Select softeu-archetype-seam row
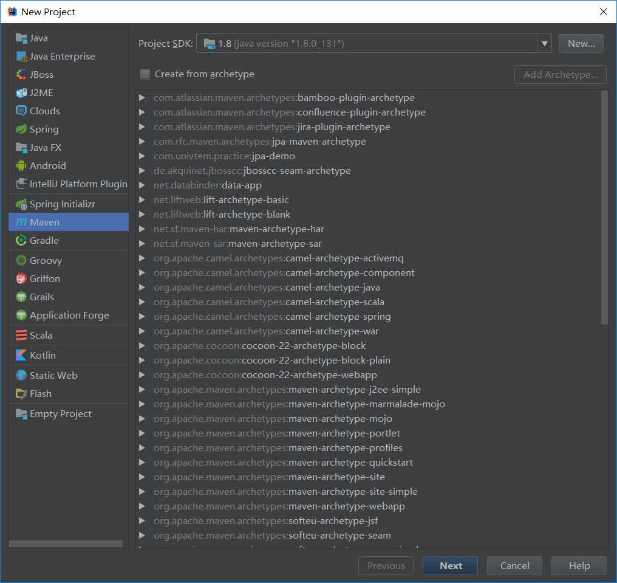This screenshot has height=583, width=617. (x=368, y=536)
